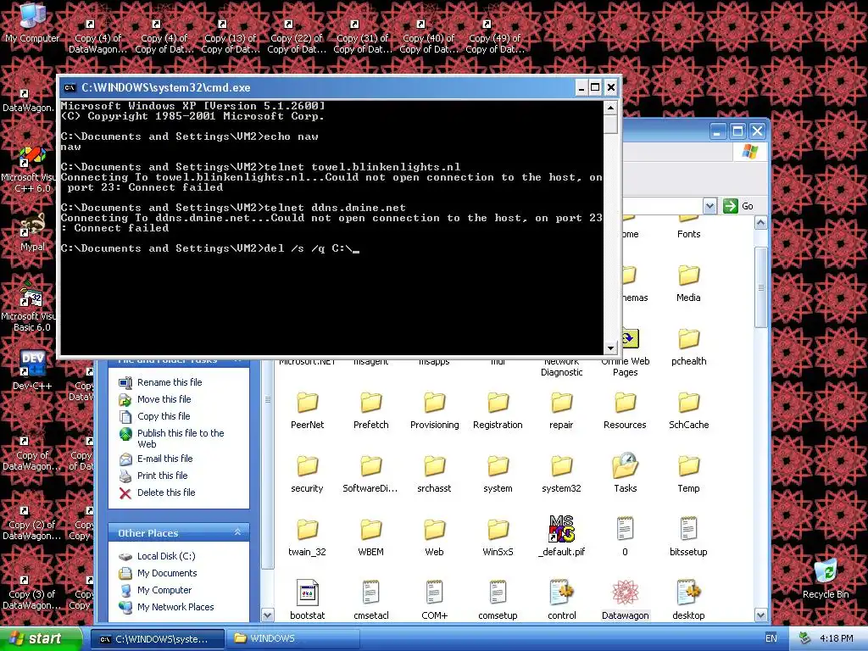This screenshot has height=651, width=868.
Task: Open the Resources folder
Action: (x=625, y=409)
